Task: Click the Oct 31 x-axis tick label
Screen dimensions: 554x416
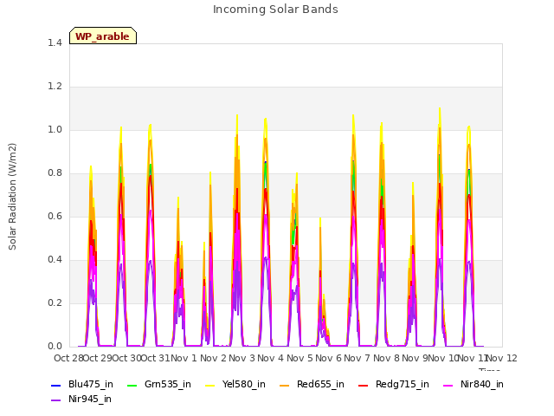Action: click(x=156, y=358)
